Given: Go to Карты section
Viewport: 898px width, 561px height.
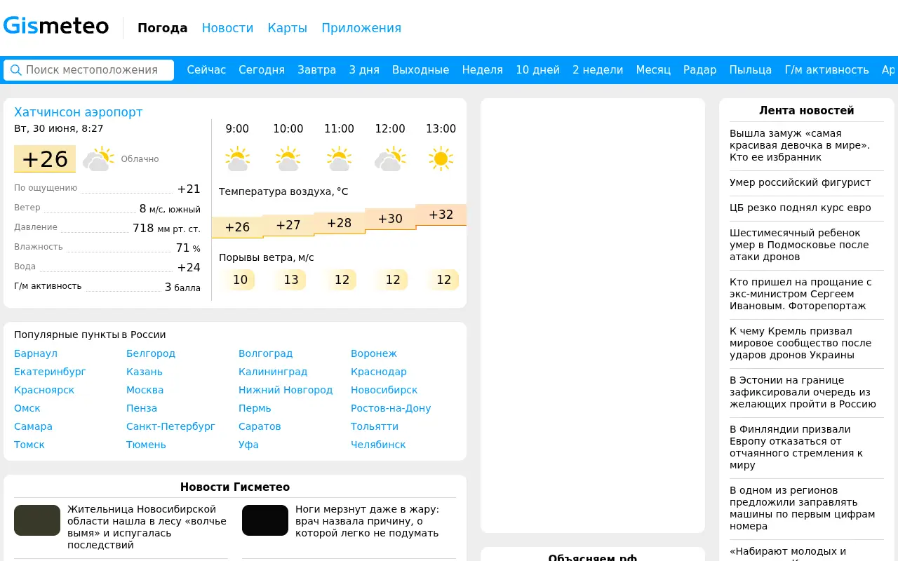Looking at the screenshot, I should pos(288,28).
